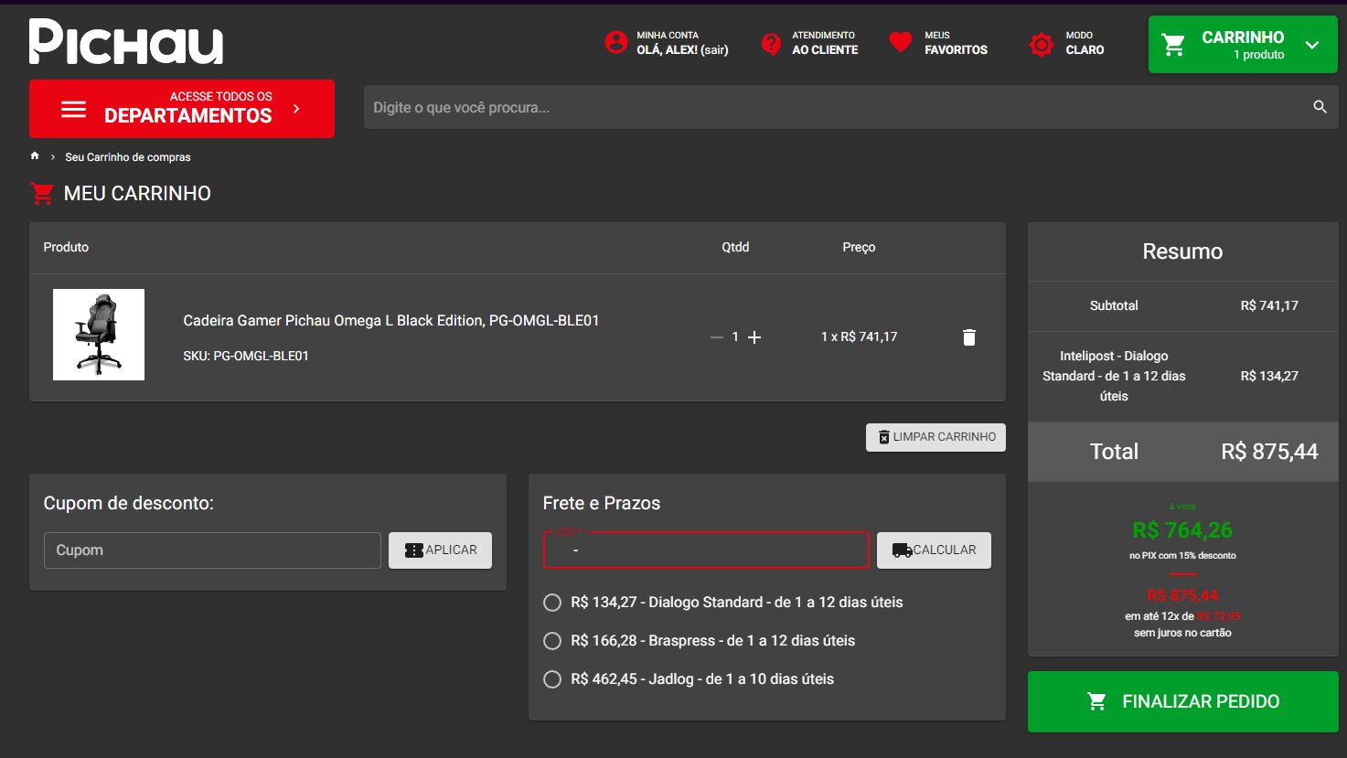
Task: Expand the Carrinho dropdown chevron
Action: click(1312, 45)
